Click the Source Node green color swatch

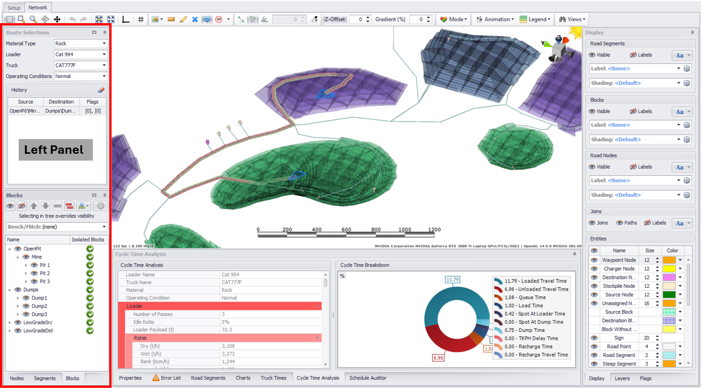[x=669, y=295]
